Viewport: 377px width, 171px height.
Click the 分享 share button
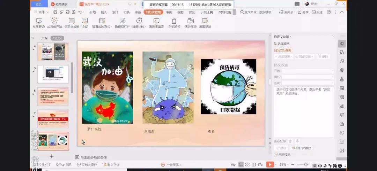click(x=303, y=12)
